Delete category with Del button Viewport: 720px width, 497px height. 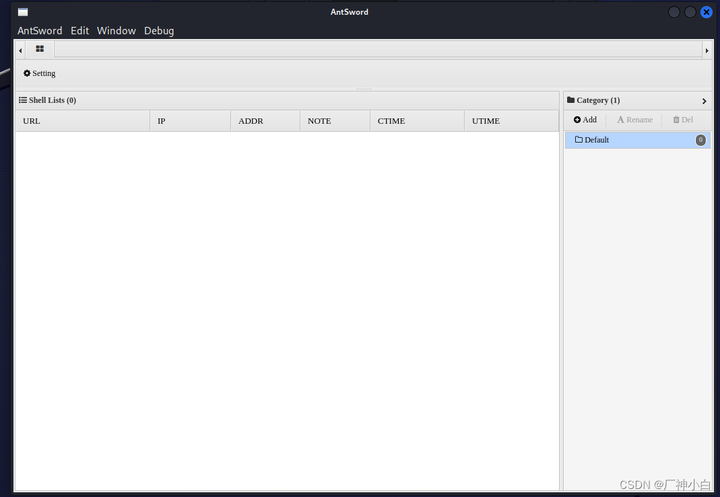pos(683,120)
